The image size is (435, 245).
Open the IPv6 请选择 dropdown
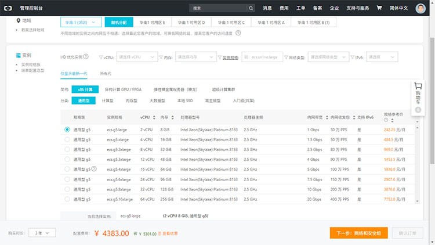[x=382, y=57]
